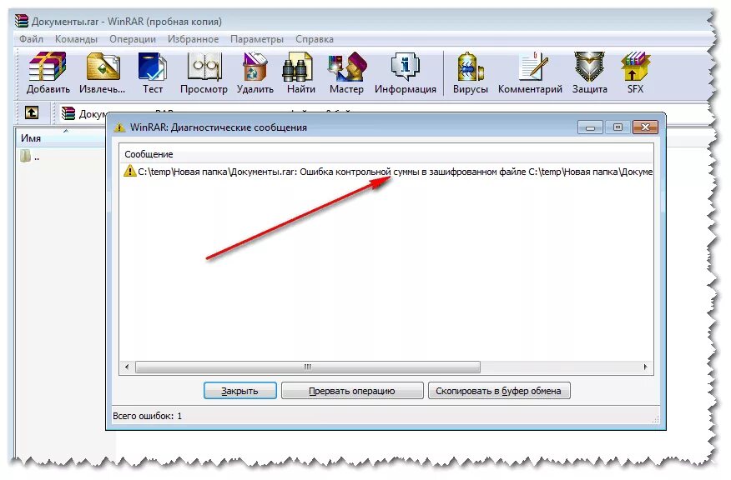The height and width of the screenshot is (480, 731).
Task: Open the Команды menu
Action: tap(76, 39)
